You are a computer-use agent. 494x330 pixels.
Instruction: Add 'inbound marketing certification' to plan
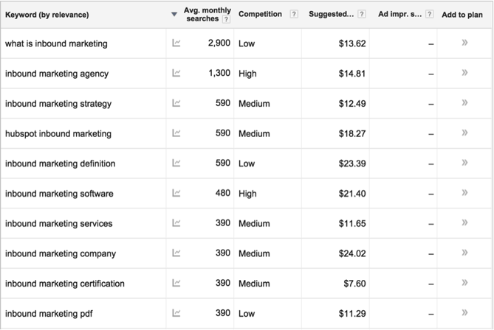click(464, 283)
